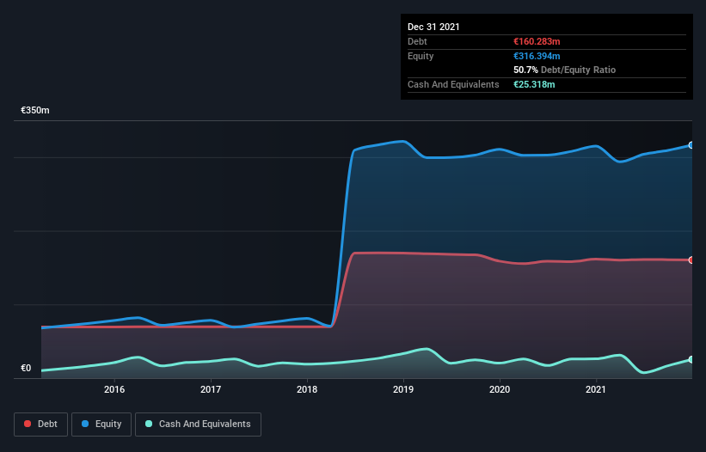Click the €25.318m cash value
706x452 pixels.
click(x=534, y=84)
